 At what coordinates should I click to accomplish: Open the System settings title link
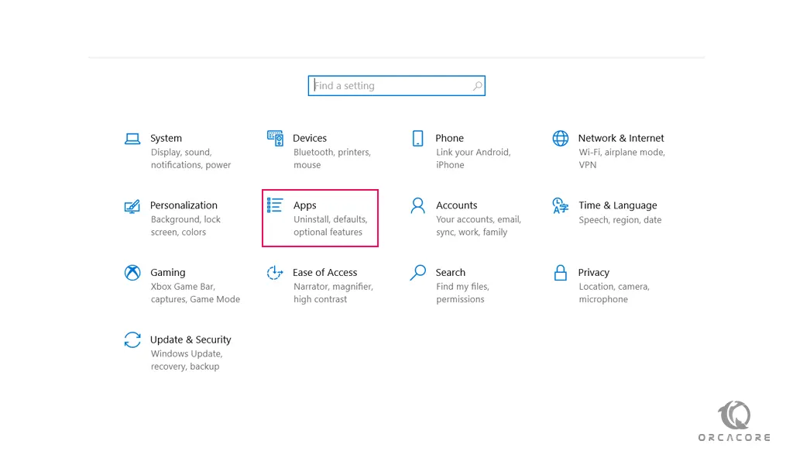[x=166, y=138]
